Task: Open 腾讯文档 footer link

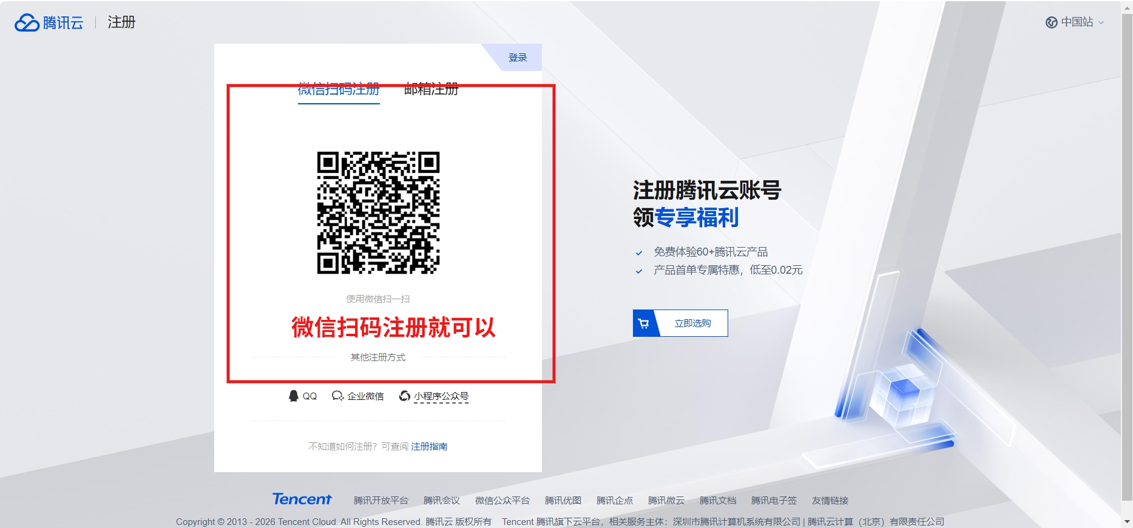Action: pyautogui.click(x=718, y=501)
